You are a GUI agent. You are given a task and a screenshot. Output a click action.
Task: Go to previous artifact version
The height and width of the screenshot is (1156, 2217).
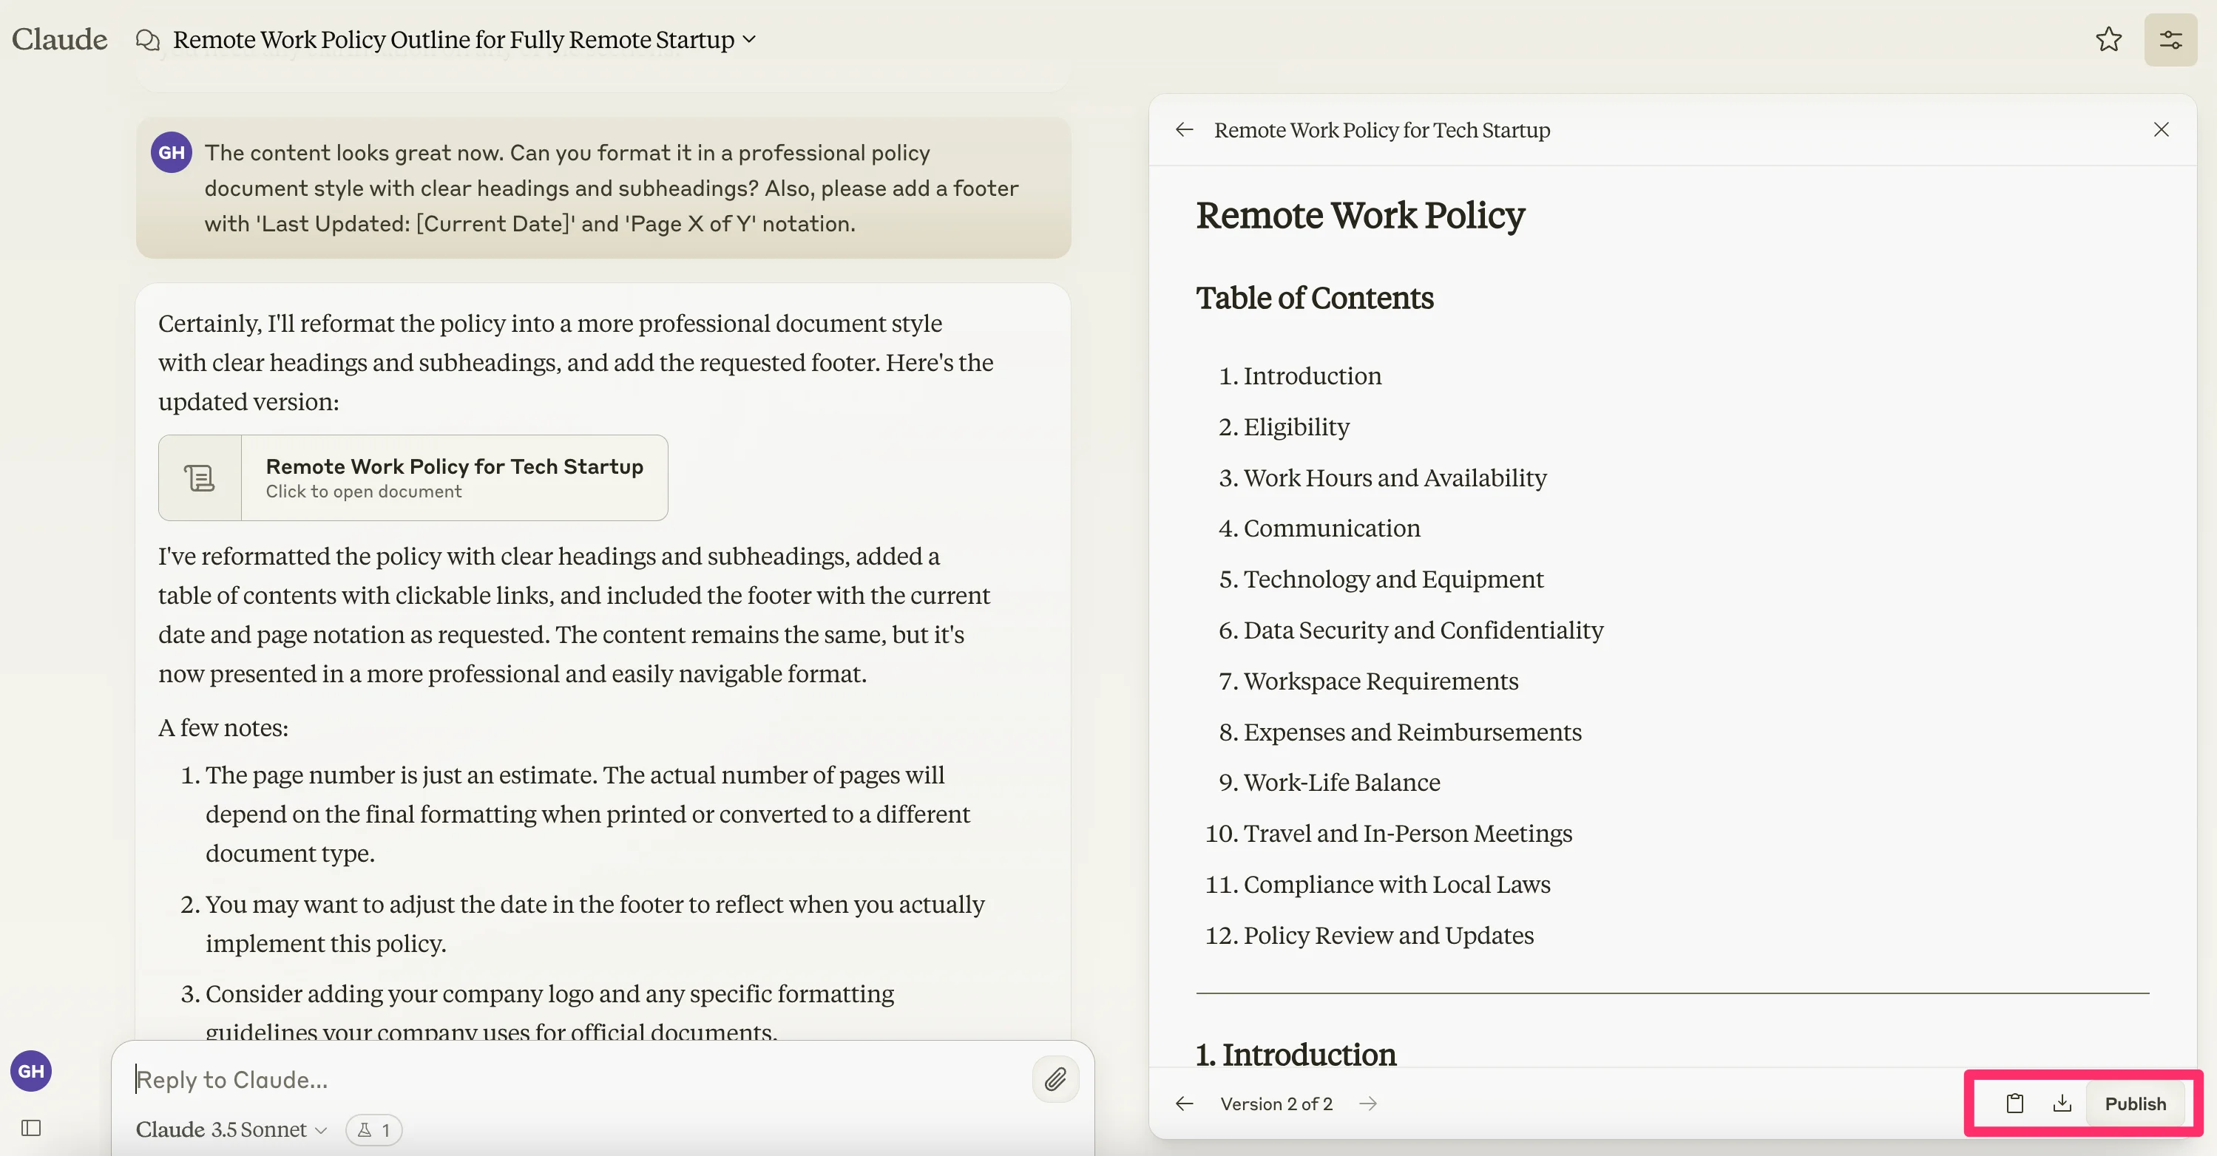1184,1104
